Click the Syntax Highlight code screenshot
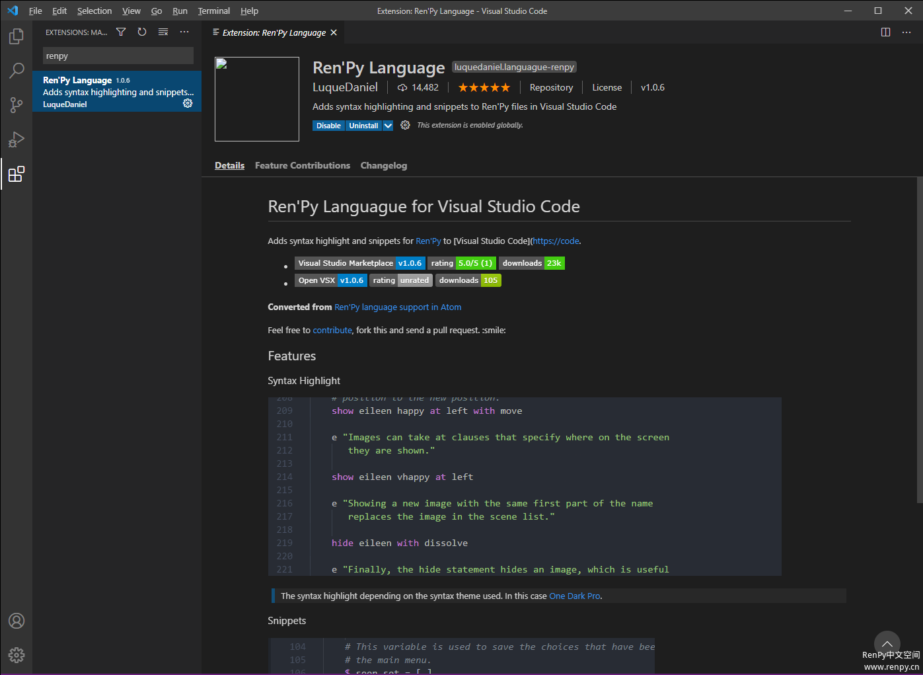 525,487
